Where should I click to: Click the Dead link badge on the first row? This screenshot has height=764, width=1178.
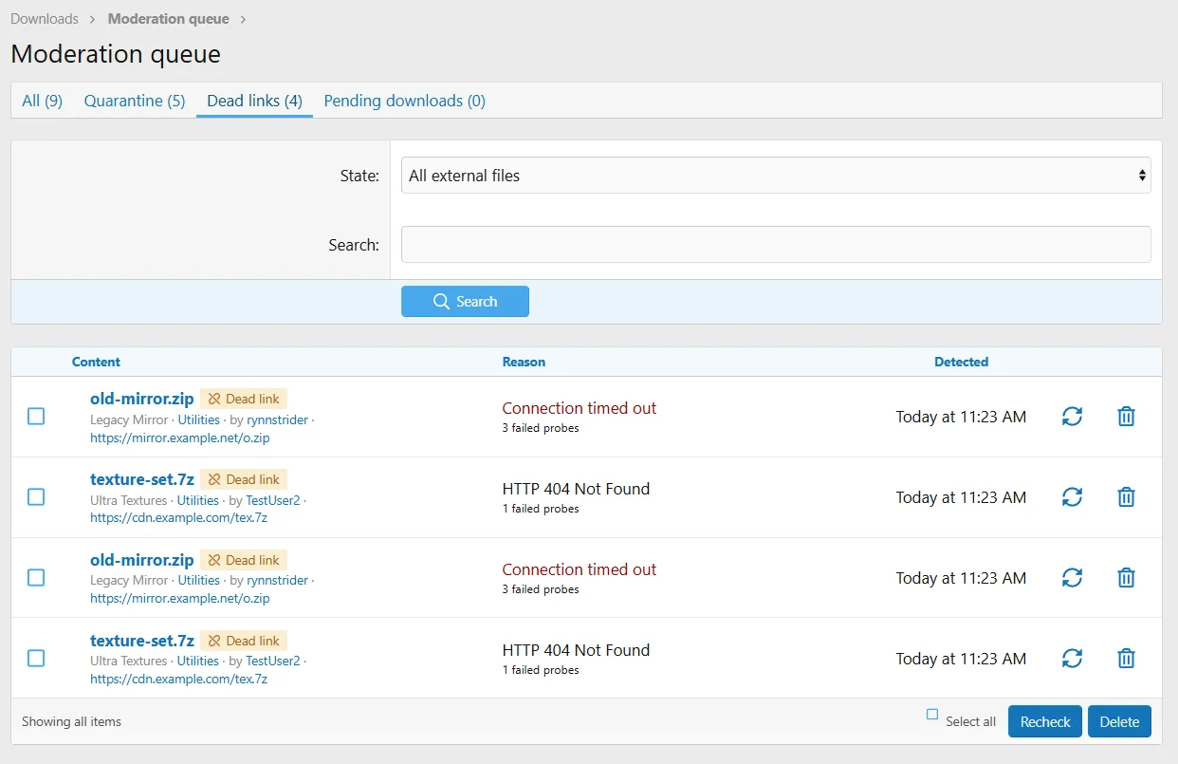point(244,400)
